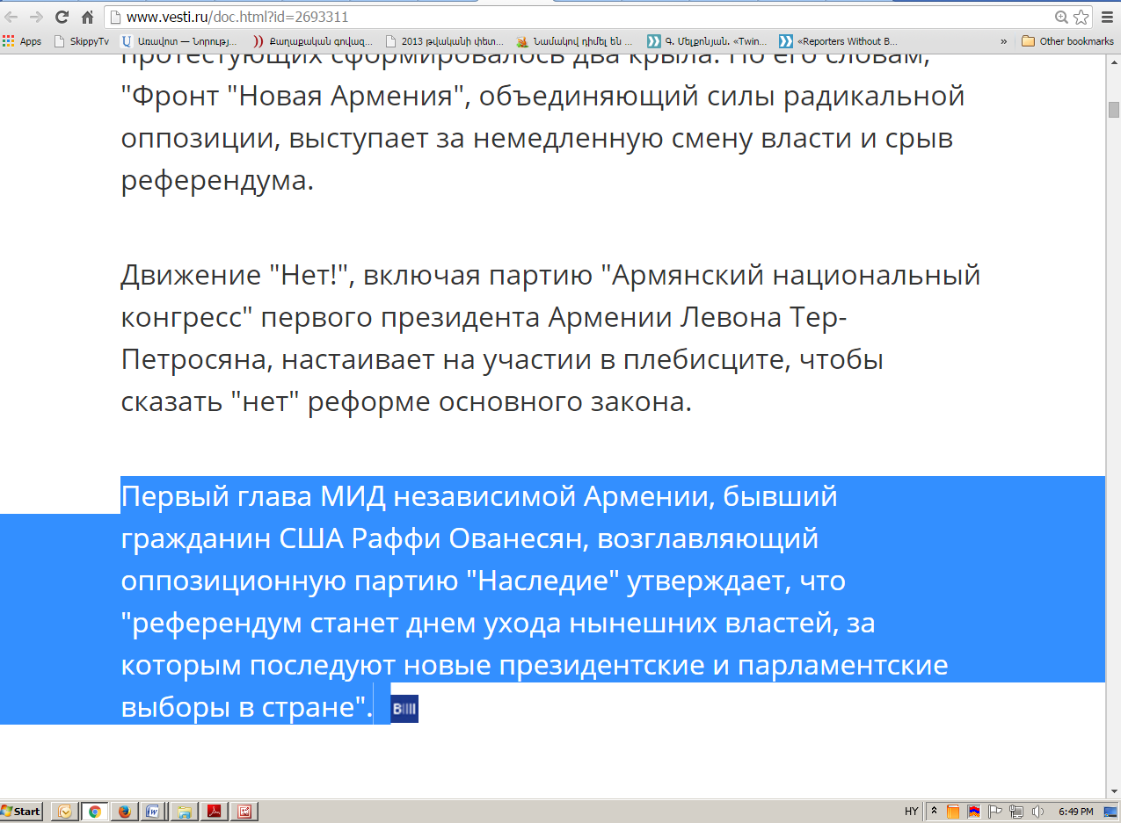The height and width of the screenshot is (823, 1121).
Task: Switch to the Word document in taskbar
Action: [x=151, y=812]
